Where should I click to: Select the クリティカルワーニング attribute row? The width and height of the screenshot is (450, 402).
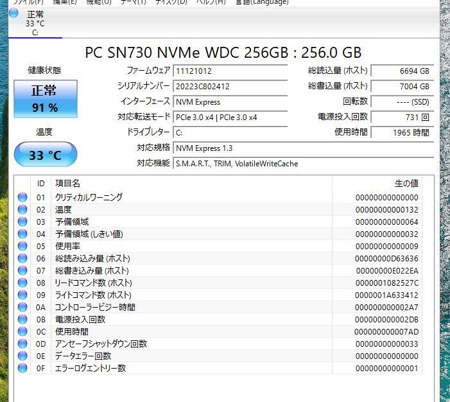(x=218, y=197)
